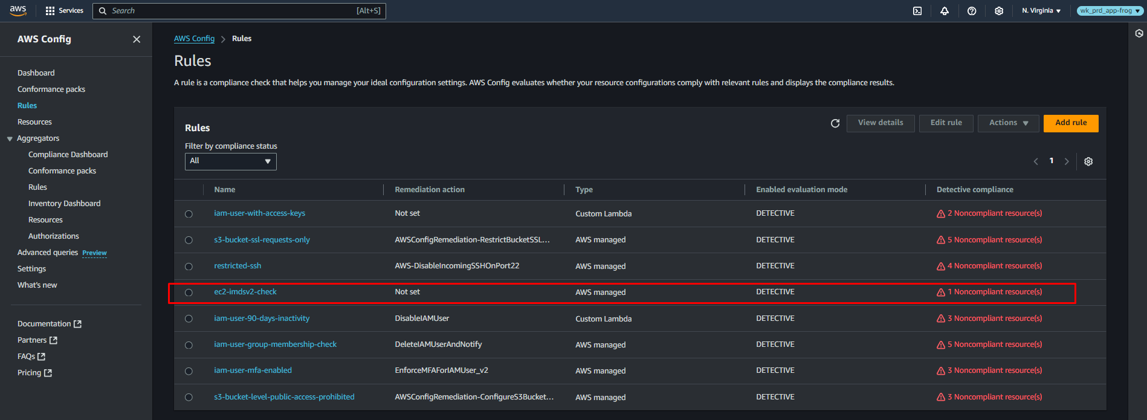Open Conformance packs below Dashboard
1147x420 pixels.
tap(51, 89)
